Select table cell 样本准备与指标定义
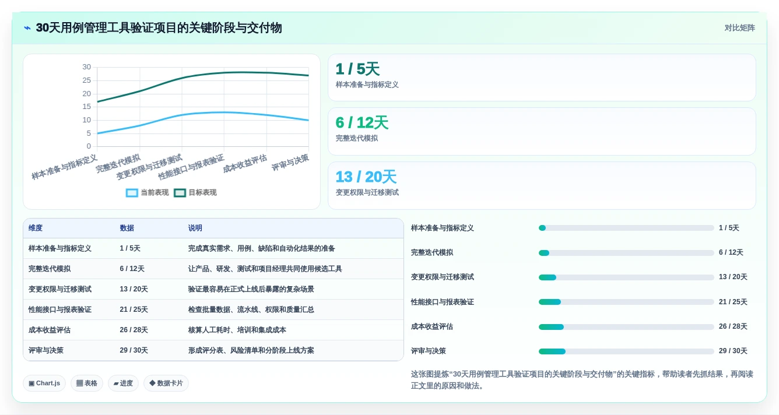 pos(60,248)
